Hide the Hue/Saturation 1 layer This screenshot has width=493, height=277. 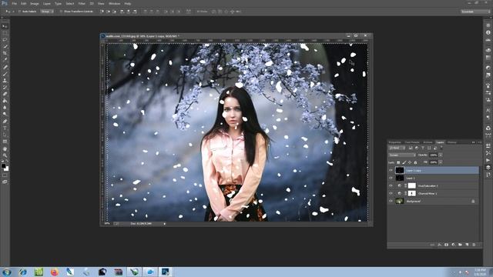391,185
